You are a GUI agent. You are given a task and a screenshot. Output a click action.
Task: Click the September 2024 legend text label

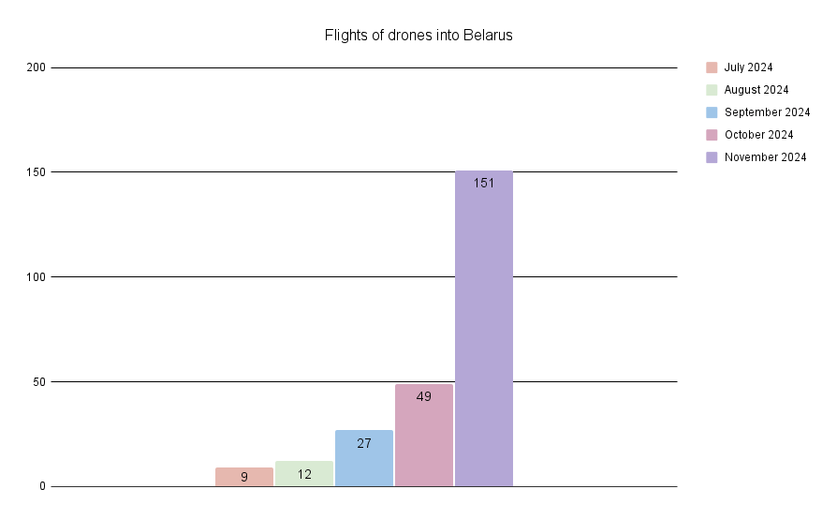(767, 112)
